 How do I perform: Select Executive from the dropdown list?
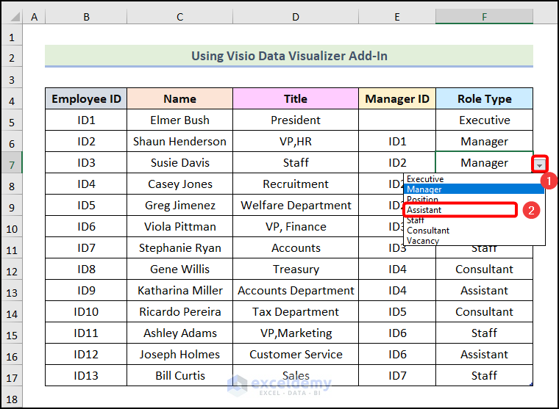(x=425, y=179)
